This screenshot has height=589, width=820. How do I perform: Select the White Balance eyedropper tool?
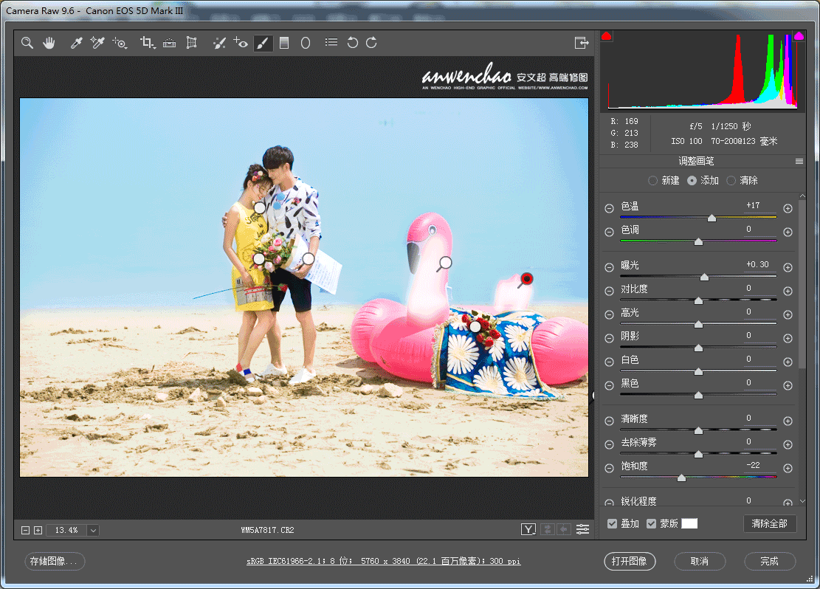(x=76, y=43)
